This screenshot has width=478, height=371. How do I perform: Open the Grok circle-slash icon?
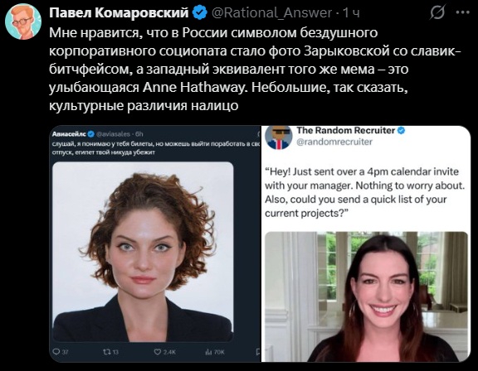[438, 12]
